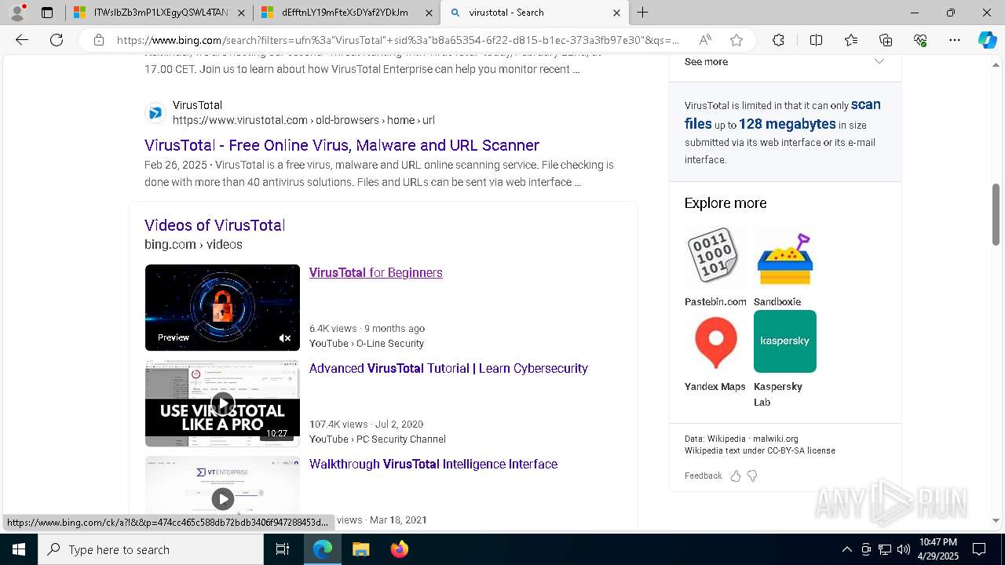1005x565 pixels.
Task: Close the virustotal - Search tab
Action: coord(616,13)
